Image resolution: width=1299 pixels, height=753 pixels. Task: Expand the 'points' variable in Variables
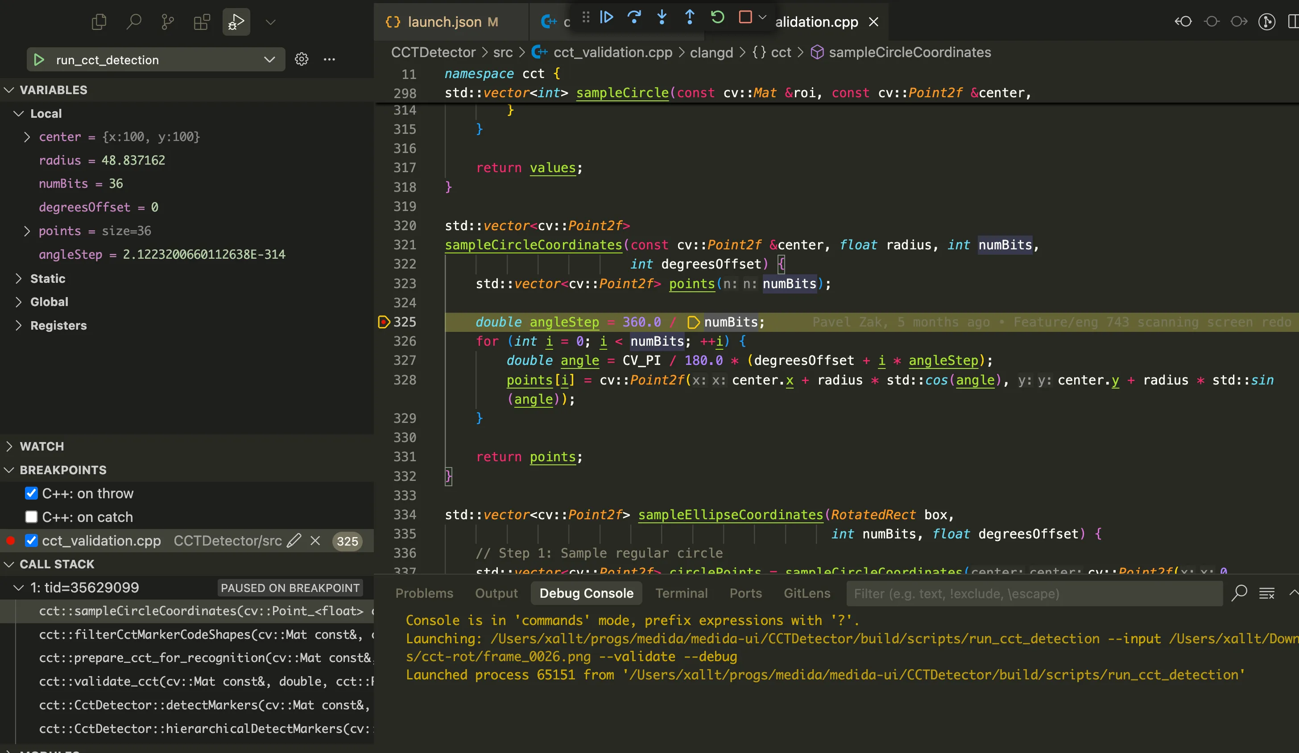coord(27,231)
